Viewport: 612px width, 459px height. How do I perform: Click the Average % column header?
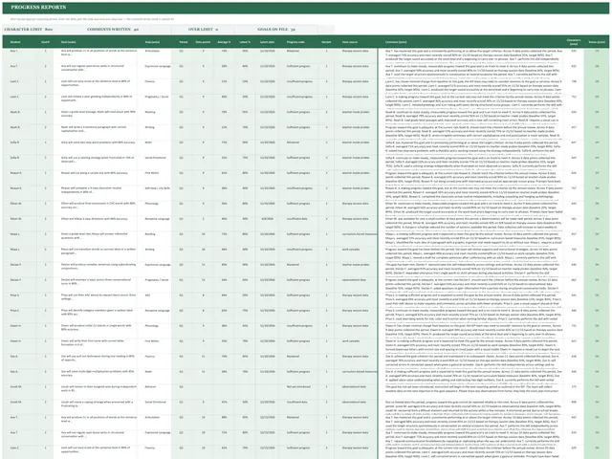pos(224,42)
